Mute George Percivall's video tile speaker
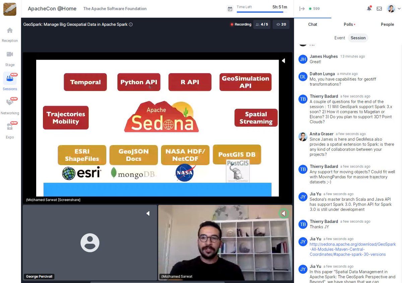Image resolution: width=402 pixels, height=283 pixels. (x=148, y=213)
